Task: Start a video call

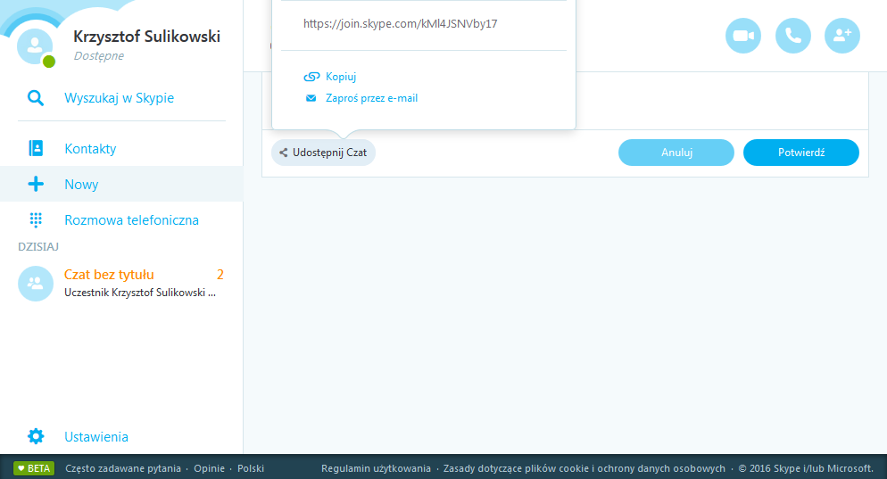Action: [x=742, y=36]
